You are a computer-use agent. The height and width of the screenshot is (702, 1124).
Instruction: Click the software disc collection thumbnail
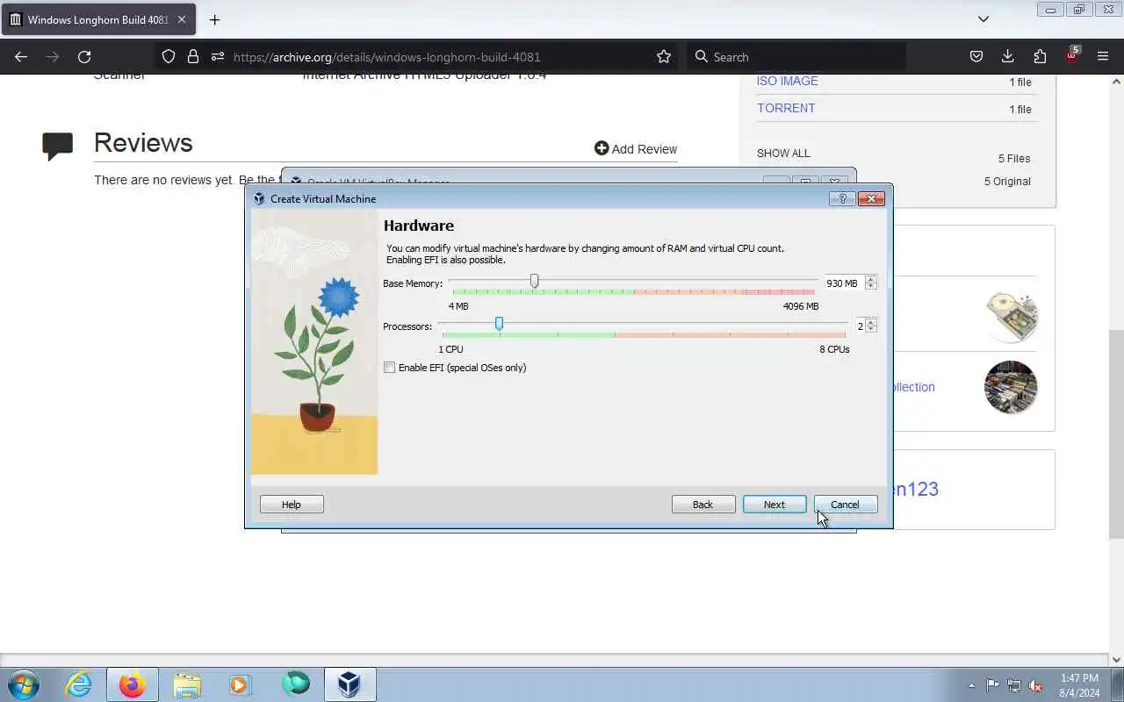(x=1011, y=316)
